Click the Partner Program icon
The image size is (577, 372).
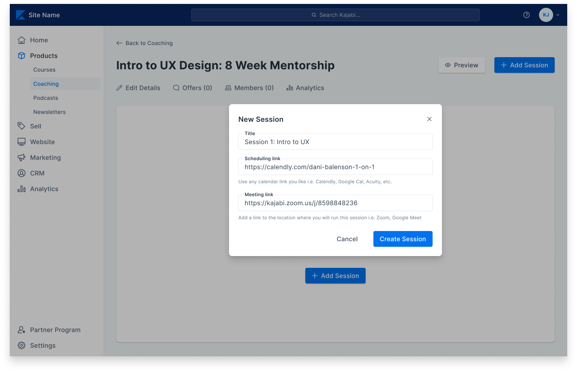click(x=22, y=330)
